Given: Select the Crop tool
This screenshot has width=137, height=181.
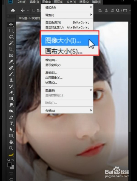Looking at the screenshot, I should click(x=11, y=49).
